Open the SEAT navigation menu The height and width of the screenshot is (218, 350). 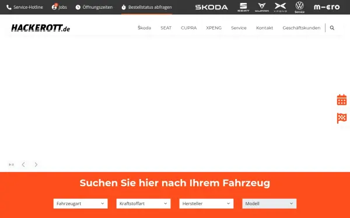pyautogui.click(x=166, y=28)
